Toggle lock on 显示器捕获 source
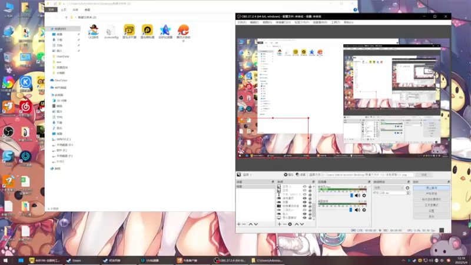The width and height of the screenshot is (471, 265). tap(310, 218)
